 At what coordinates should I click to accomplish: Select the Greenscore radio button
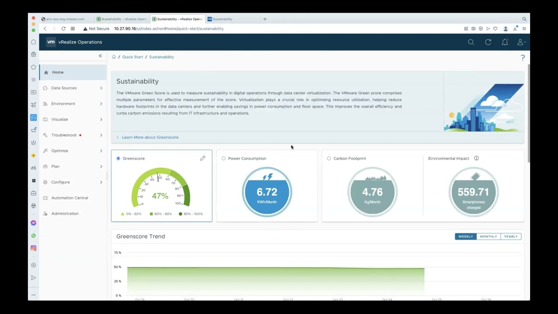118,158
